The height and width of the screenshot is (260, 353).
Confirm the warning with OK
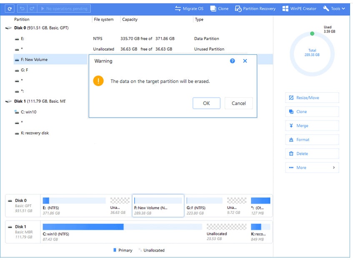[206, 103]
